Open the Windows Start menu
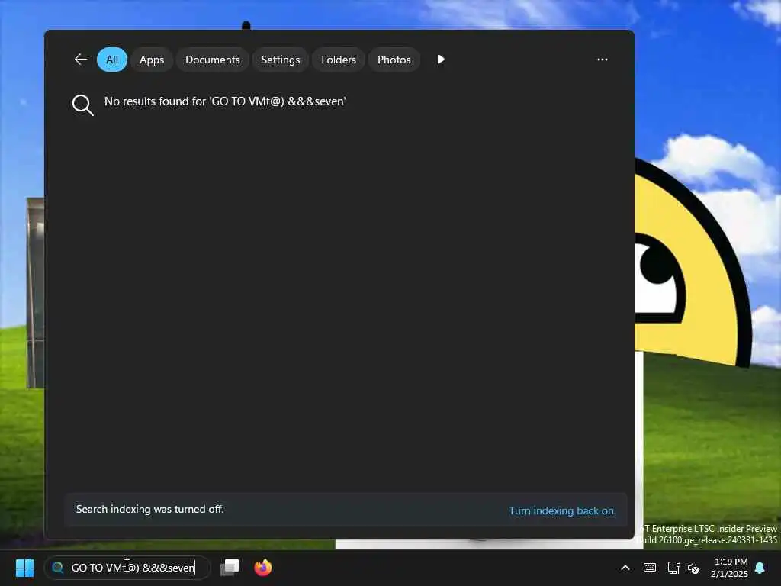781x586 pixels. (x=25, y=568)
